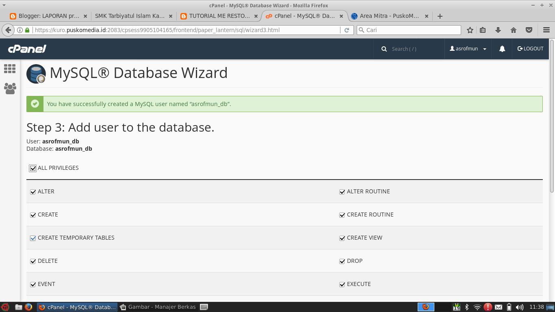Open Firefox hamburger menu
This screenshot has width=555, height=312.
pos(546,30)
